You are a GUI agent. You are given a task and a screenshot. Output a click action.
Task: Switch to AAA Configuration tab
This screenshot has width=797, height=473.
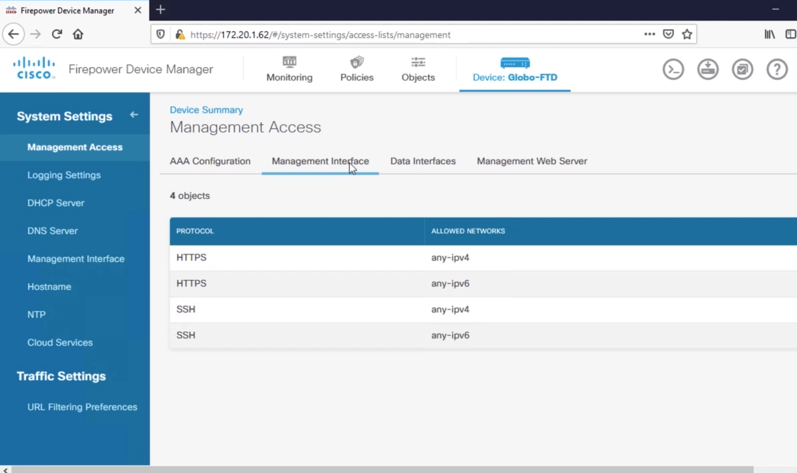pos(210,161)
